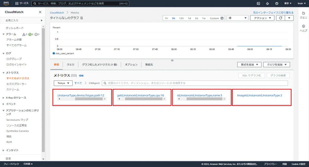Switch to the 参照 tab
The height and width of the screenshot is (167, 309).
tap(56, 64)
